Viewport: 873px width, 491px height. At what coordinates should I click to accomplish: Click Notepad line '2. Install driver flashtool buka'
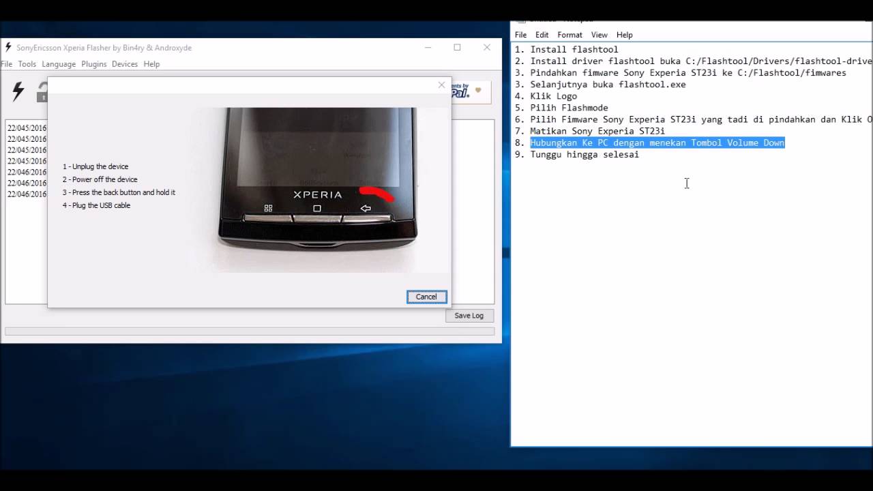click(693, 61)
